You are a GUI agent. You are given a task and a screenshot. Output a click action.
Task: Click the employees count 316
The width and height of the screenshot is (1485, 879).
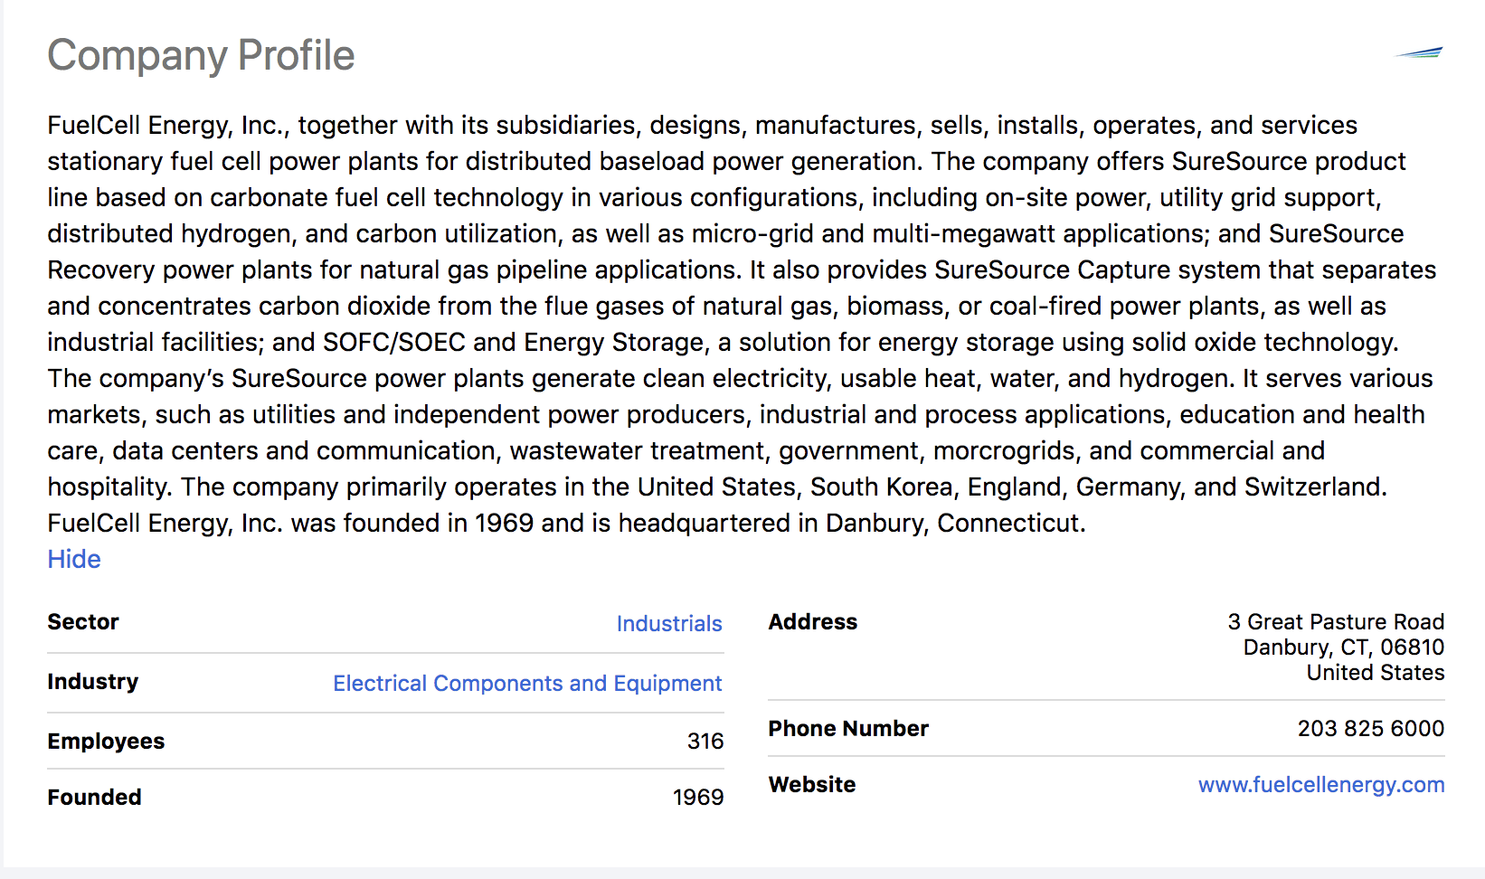(705, 741)
